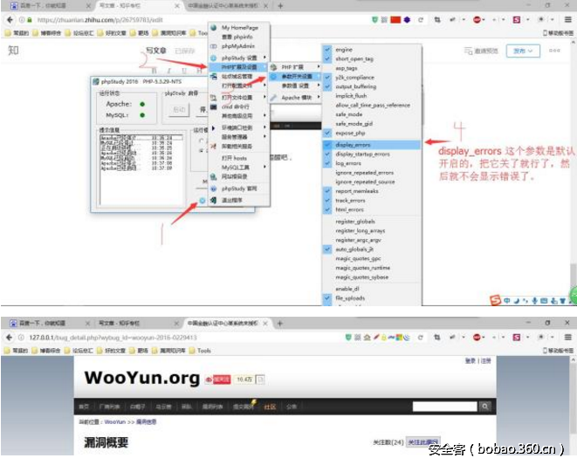The width and height of the screenshot is (577, 465).
Task: Click the Zhihu 邀请预览 preview button
Action: click(x=481, y=51)
